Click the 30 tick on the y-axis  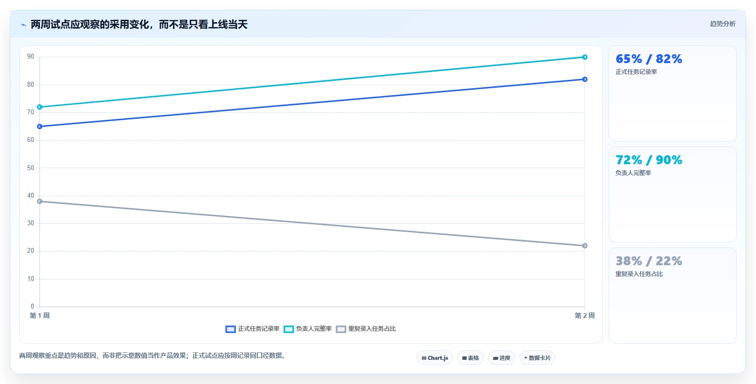coord(31,223)
